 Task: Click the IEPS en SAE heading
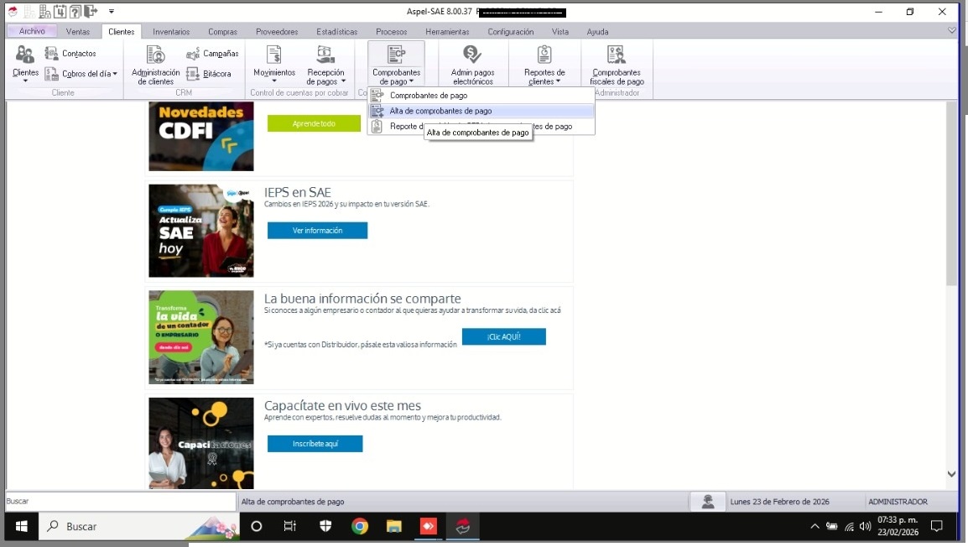pyautogui.click(x=298, y=192)
